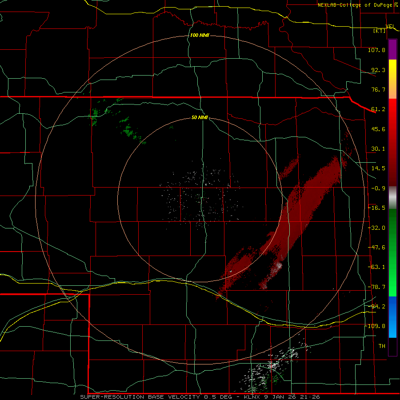Pick the green segment of color bar

point(392,252)
